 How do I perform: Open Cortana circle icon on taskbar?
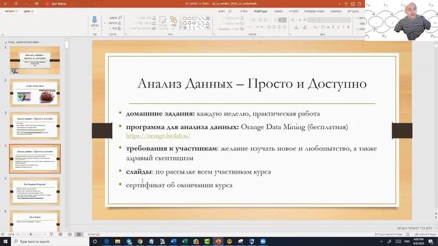95,241
